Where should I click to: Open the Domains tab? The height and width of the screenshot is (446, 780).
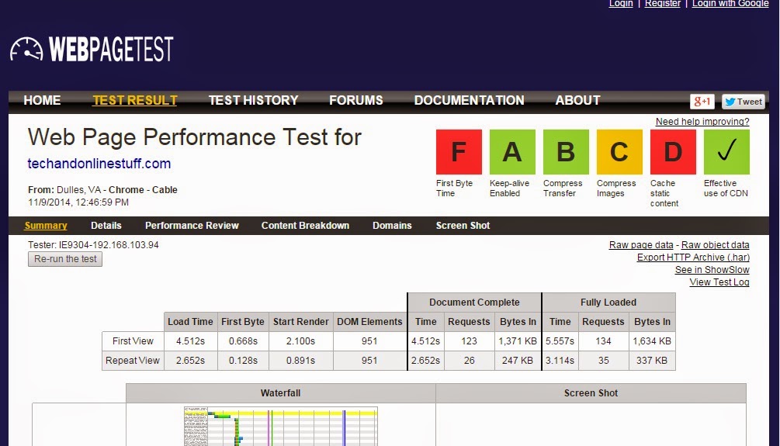pos(392,225)
